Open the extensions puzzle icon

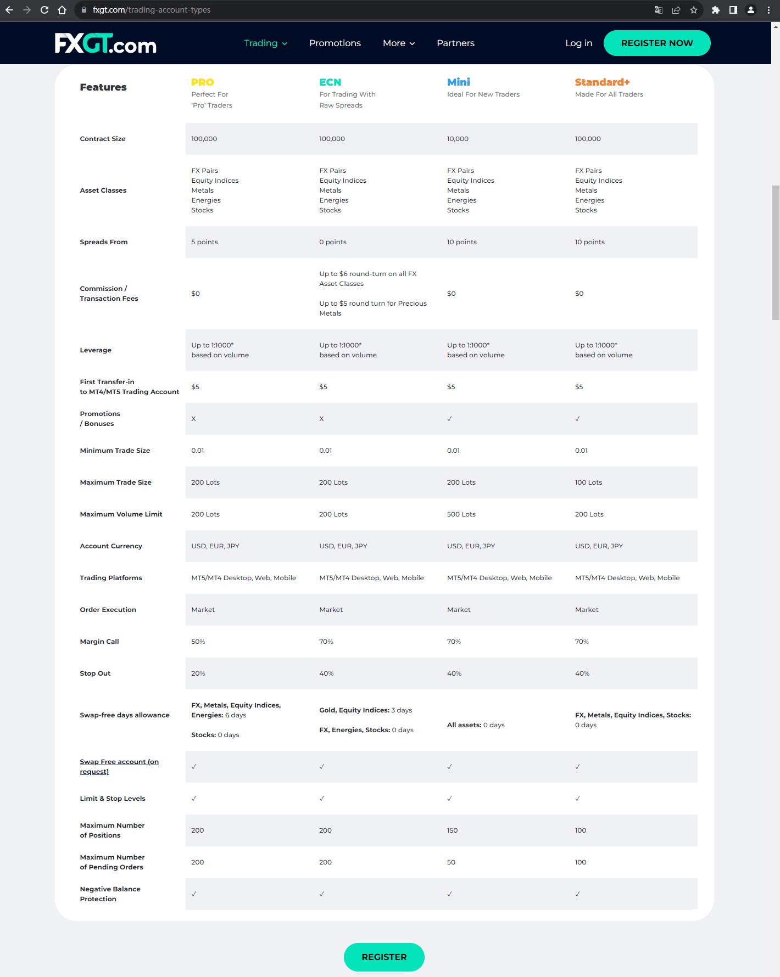click(716, 10)
